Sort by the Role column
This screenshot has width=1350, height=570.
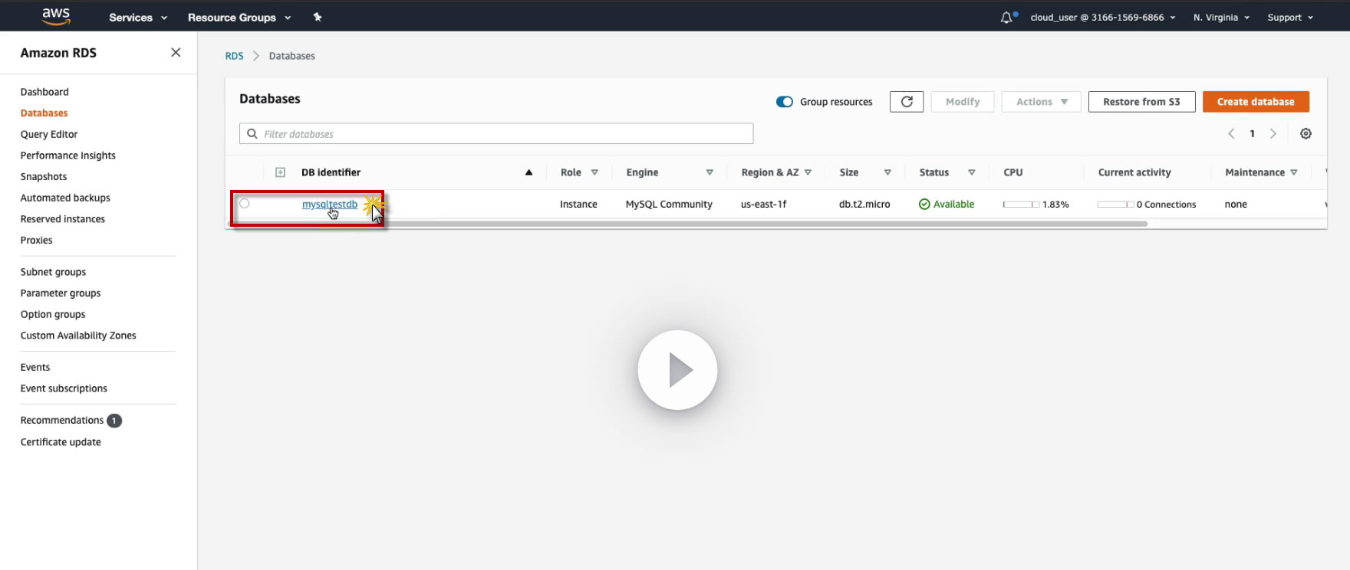594,172
